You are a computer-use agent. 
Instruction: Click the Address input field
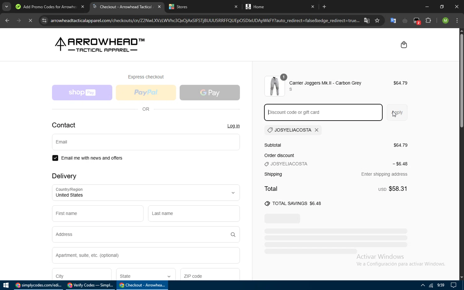pyautogui.click(x=146, y=235)
